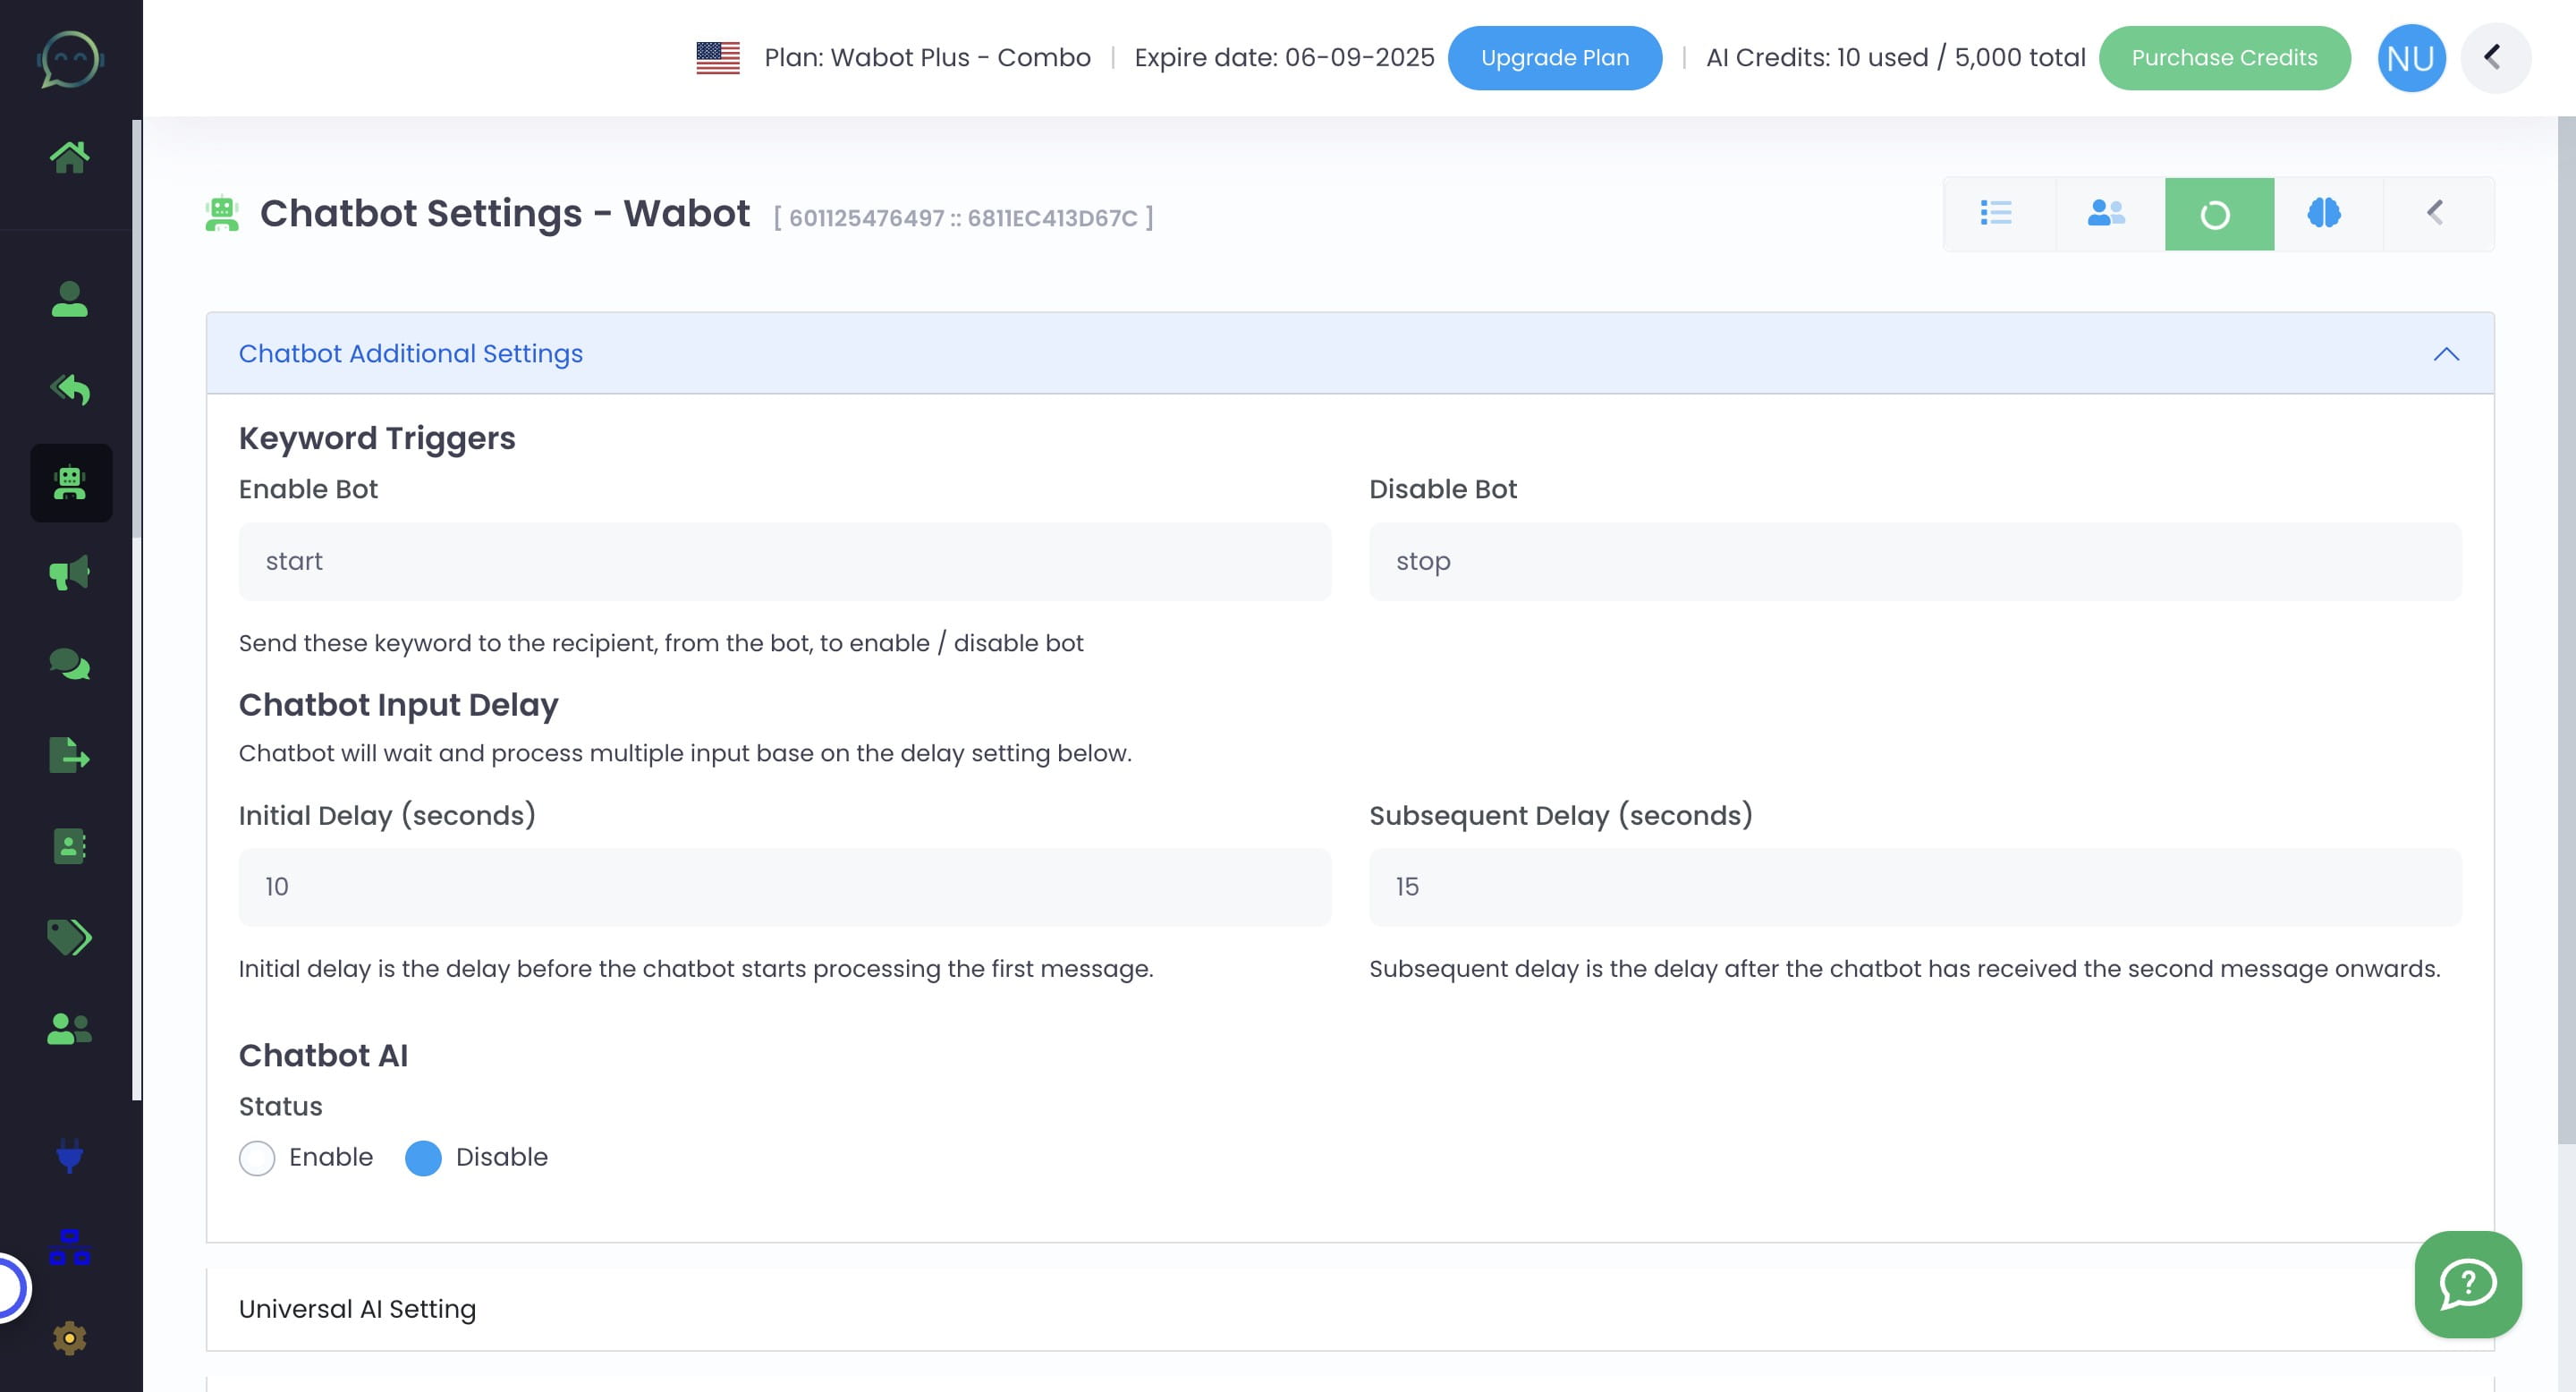Open the Chats conversation icon
2576x1392 pixels.
pos(70,663)
